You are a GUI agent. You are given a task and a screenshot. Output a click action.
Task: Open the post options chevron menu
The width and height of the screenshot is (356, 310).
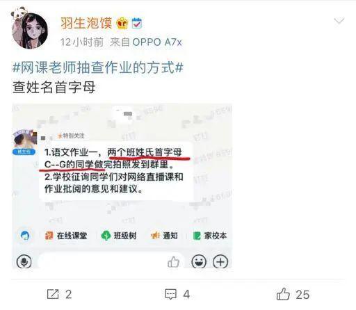pyautogui.click(x=339, y=21)
